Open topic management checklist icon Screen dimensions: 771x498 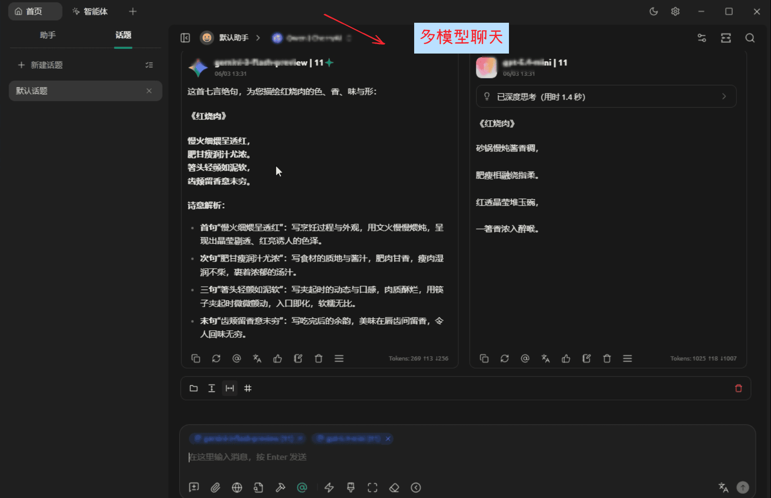pyautogui.click(x=149, y=65)
